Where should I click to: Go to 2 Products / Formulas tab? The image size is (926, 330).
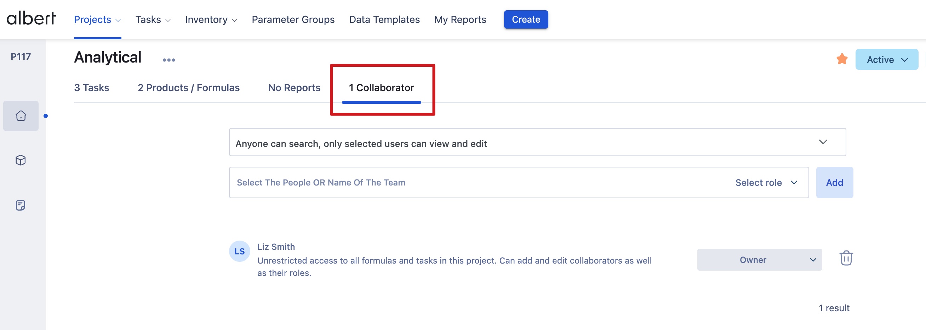[188, 88]
